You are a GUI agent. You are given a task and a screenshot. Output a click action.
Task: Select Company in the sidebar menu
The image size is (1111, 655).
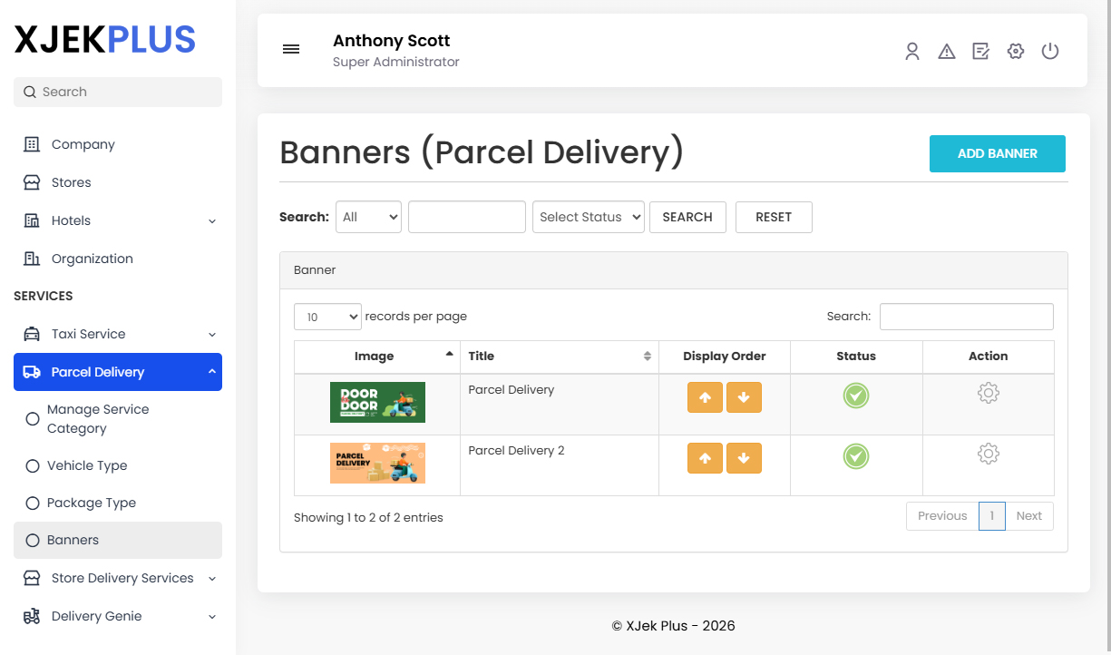(83, 144)
